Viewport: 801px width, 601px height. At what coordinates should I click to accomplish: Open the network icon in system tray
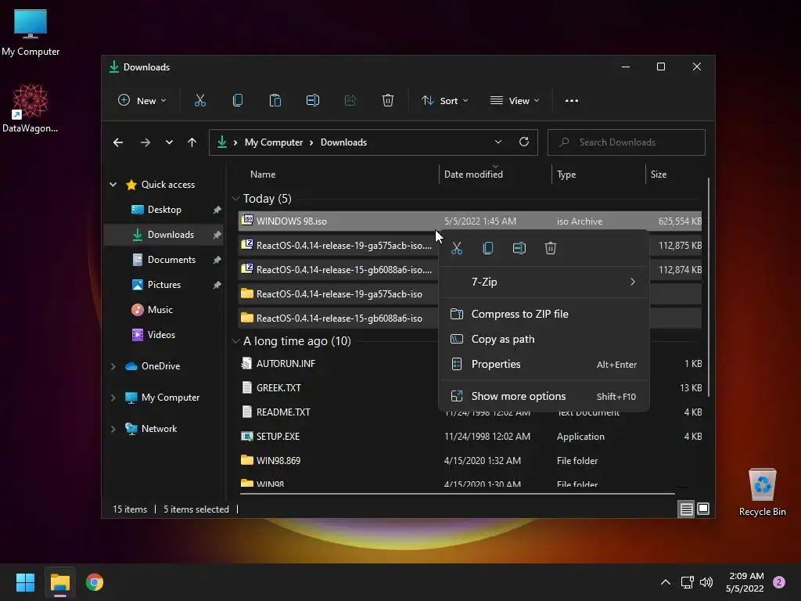pos(687,582)
